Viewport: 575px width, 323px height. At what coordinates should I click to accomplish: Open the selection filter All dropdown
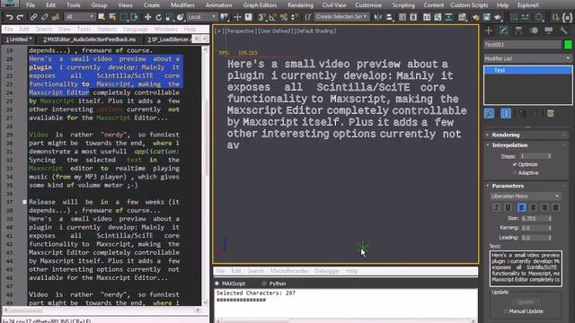[80, 17]
